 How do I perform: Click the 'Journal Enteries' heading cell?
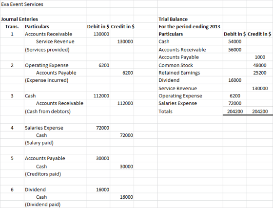tap(19, 19)
